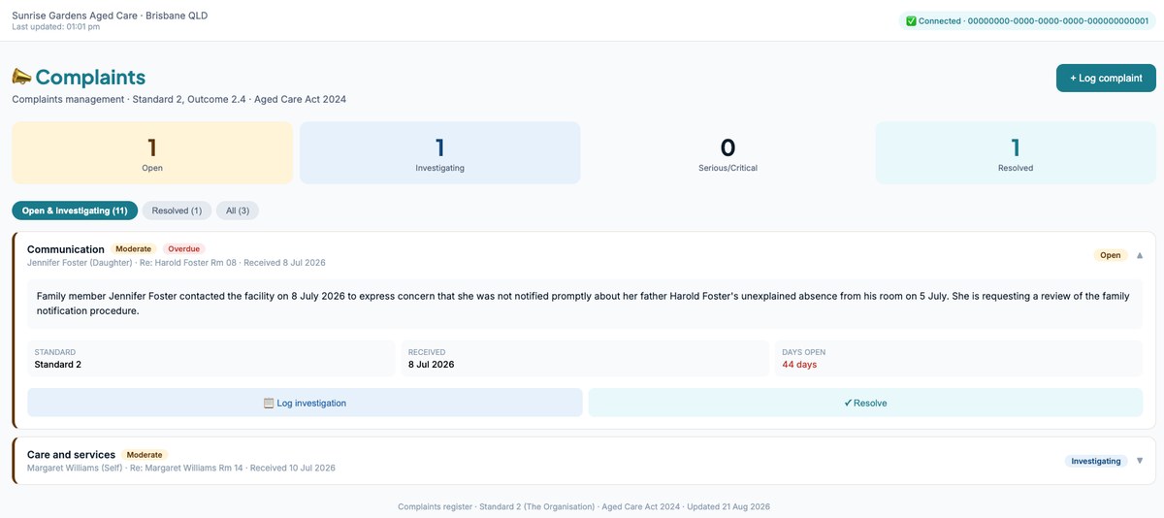1164x518 pixels.
Task: Click the Open count summary card
Action: pos(152,153)
